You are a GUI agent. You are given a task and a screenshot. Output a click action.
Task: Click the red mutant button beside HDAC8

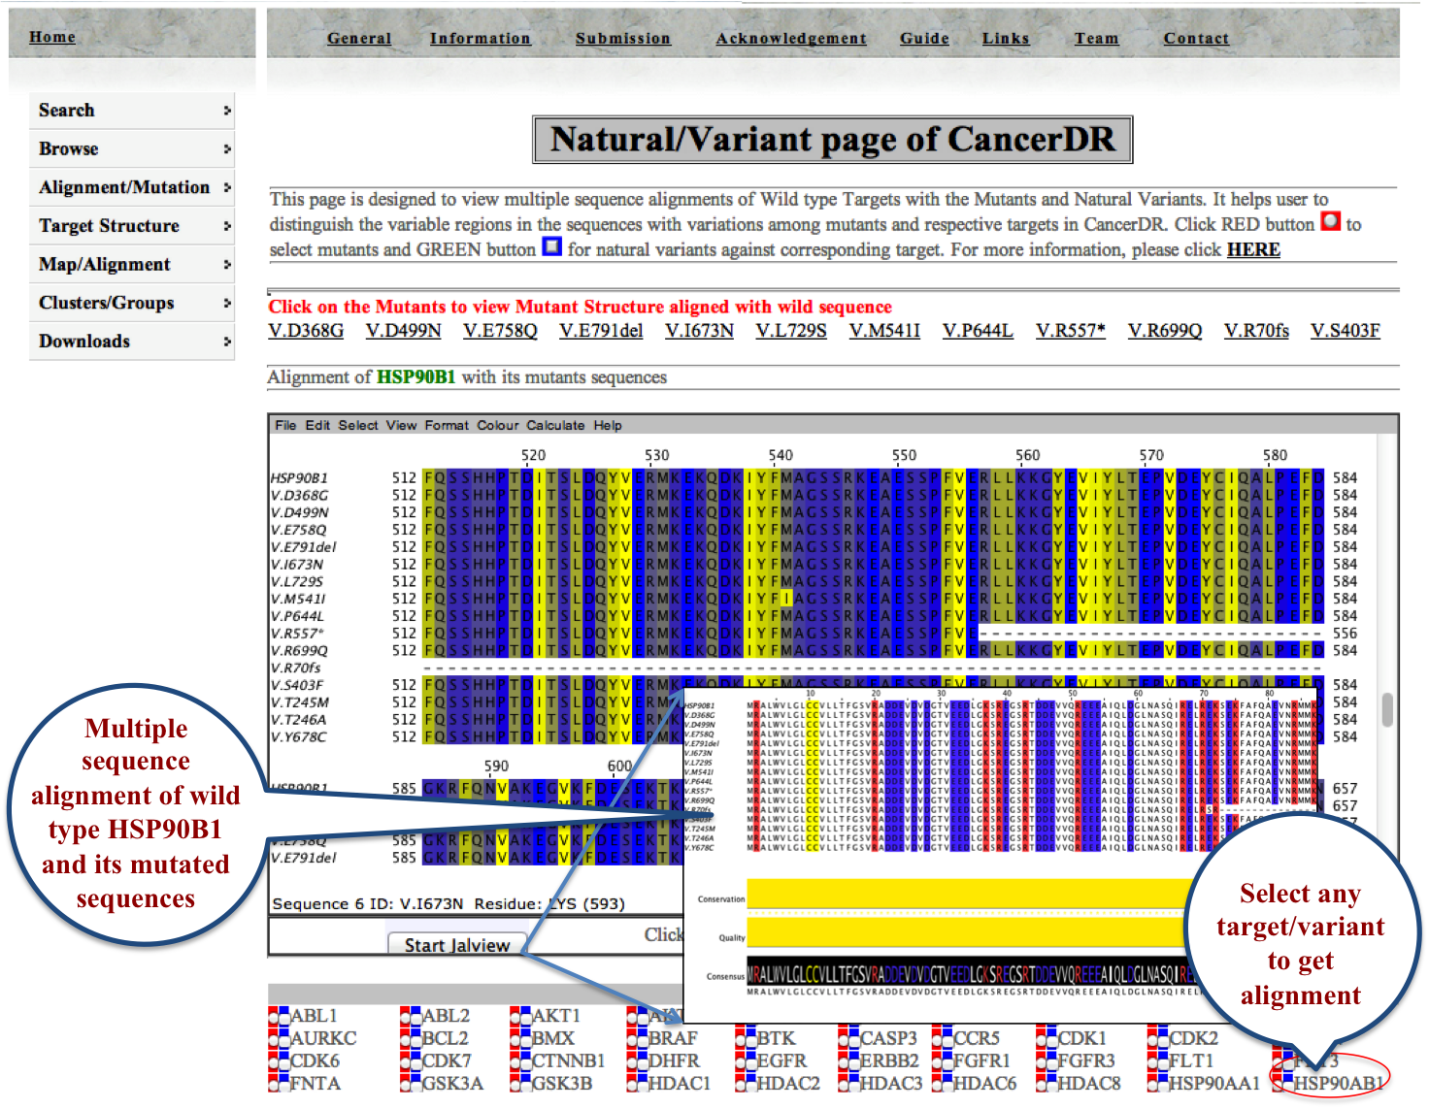click(x=1042, y=1084)
